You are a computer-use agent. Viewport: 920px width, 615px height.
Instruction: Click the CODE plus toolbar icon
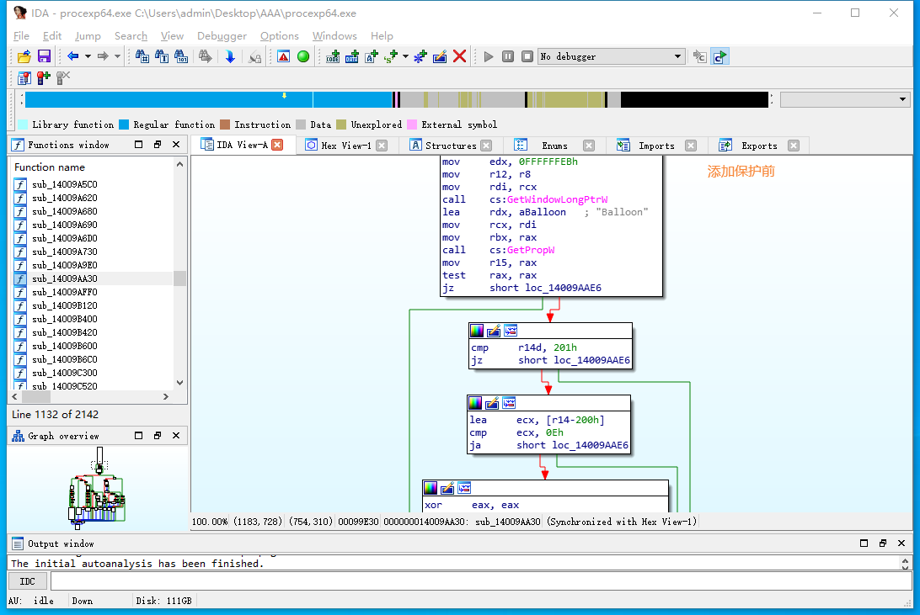coord(333,57)
